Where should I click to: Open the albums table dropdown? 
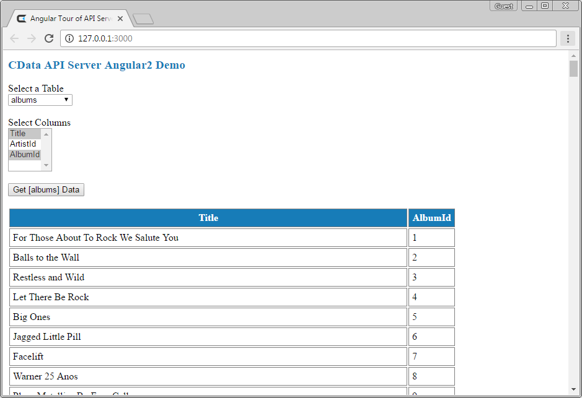tap(40, 100)
